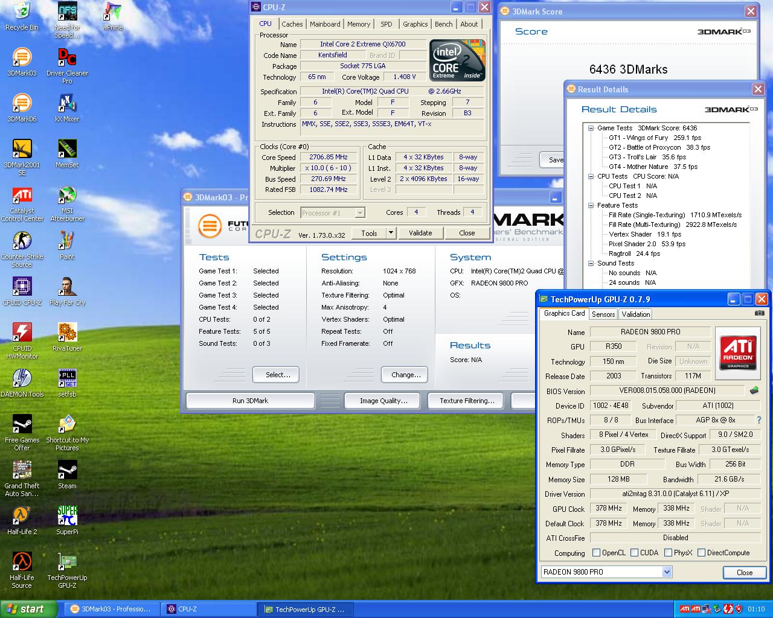773x618 pixels.
Task: Toggle the CUDA checkbox in GPU-Z
Action: tap(635, 552)
